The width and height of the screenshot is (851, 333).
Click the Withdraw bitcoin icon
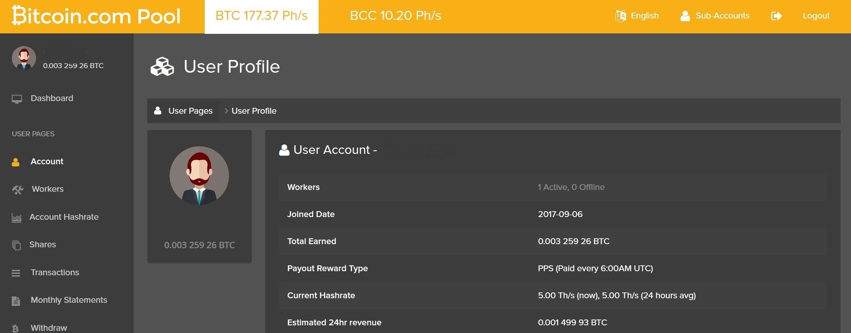coord(15,328)
